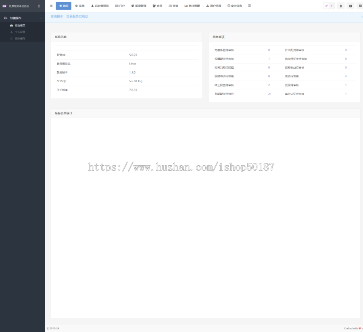Click the 提取收益待审核 count 0
Screen dimensions: 363x332
pyautogui.click(x=346, y=68)
